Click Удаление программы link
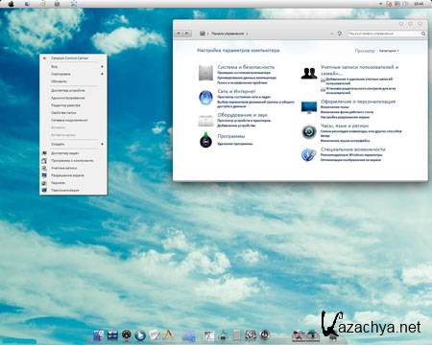Image resolution: width=432 pixels, height=345 pixels. 235,144
